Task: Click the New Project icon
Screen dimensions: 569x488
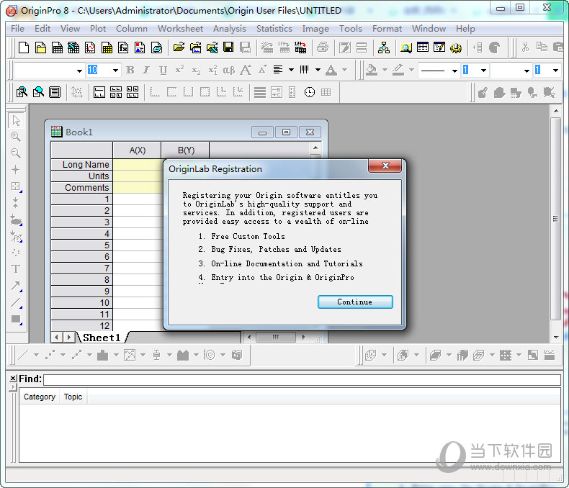Action: point(24,48)
